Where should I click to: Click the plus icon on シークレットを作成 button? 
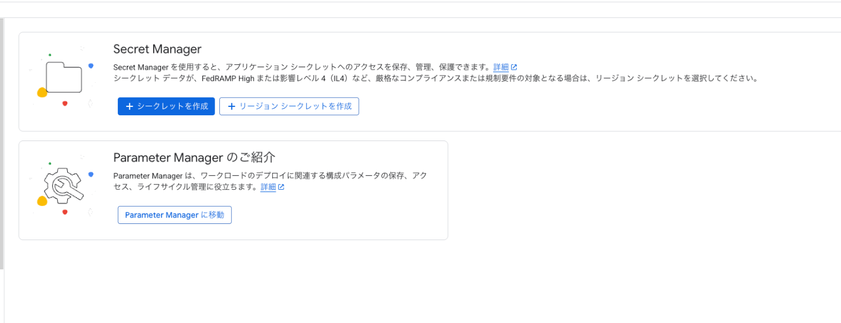tap(129, 106)
